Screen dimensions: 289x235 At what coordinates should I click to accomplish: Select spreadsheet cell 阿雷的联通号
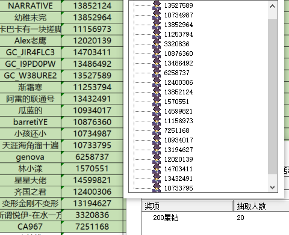coord(31,99)
